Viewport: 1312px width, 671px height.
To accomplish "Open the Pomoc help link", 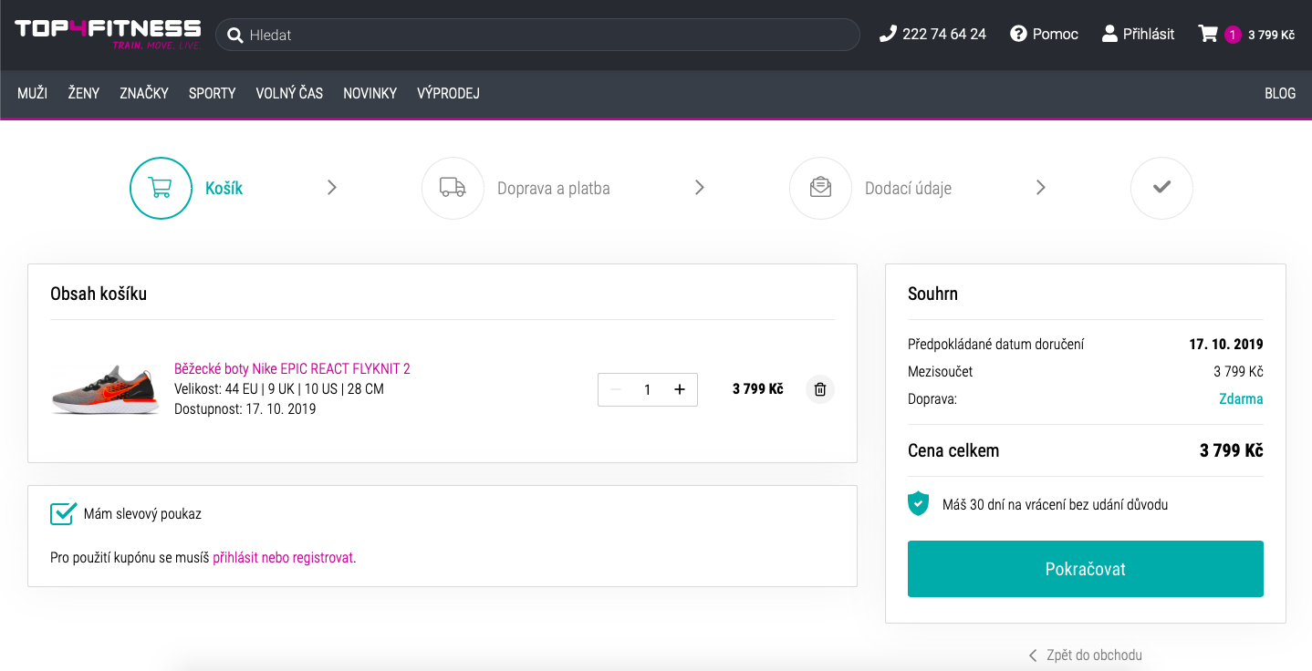I will point(1045,35).
